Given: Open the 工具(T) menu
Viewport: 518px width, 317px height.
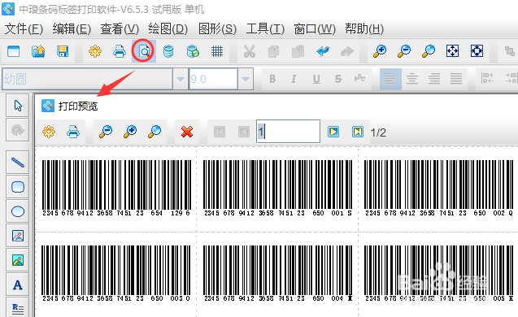Looking at the screenshot, I should (x=265, y=29).
